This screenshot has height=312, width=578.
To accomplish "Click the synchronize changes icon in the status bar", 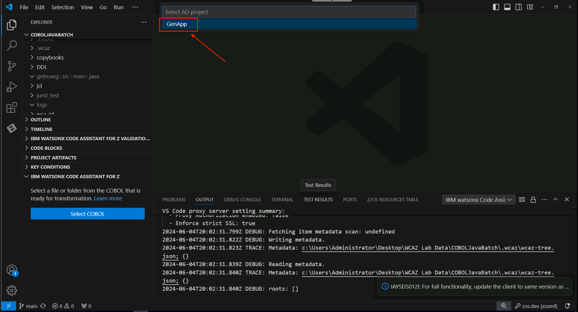I will (43, 306).
